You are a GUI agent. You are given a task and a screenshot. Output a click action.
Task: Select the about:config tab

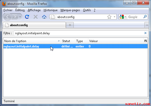[34, 25]
